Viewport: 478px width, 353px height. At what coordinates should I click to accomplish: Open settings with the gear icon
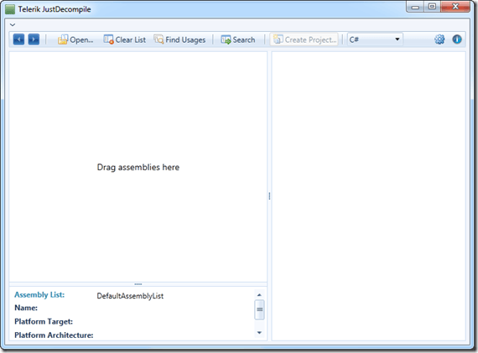point(439,39)
